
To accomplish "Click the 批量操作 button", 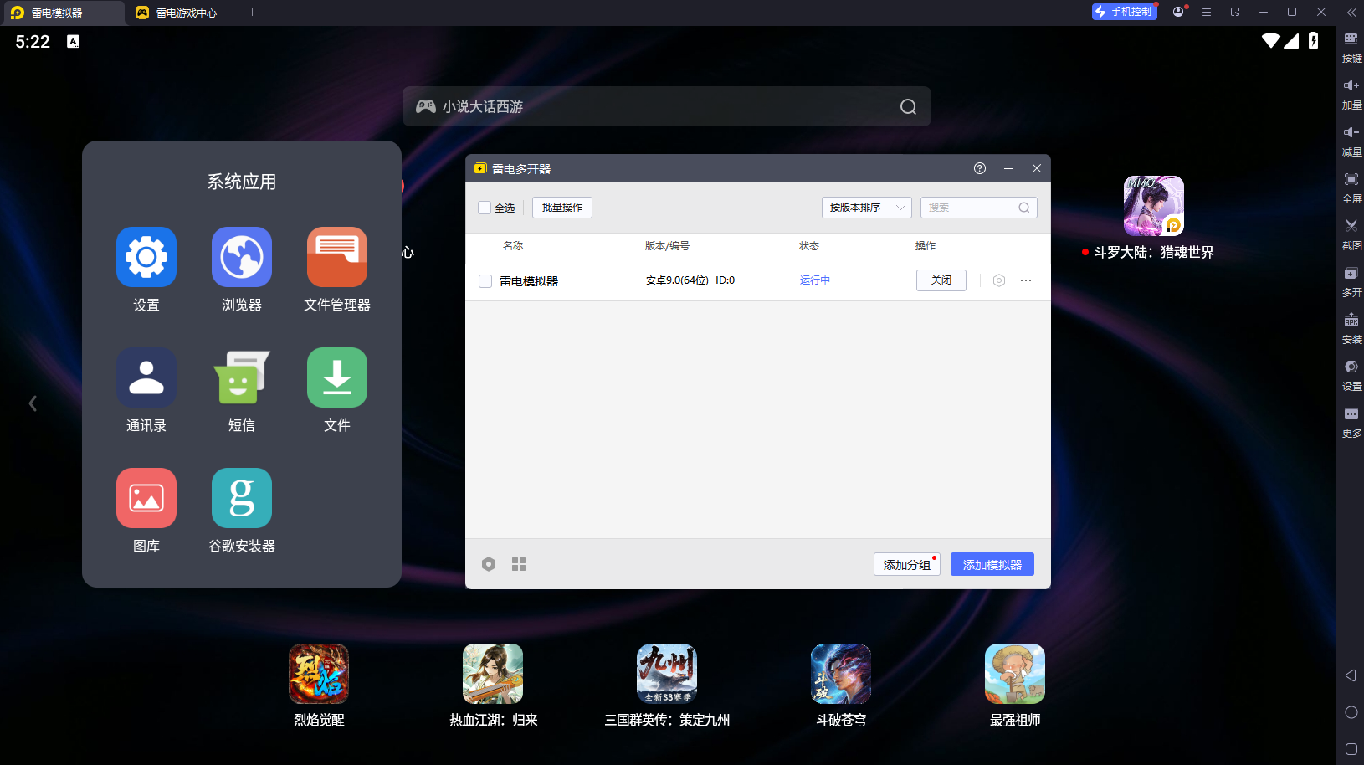I will click(x=562, y=208).
